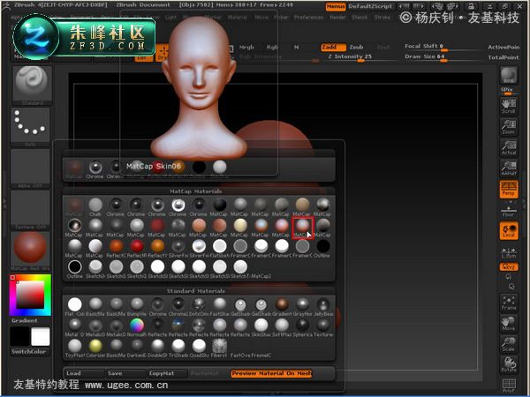Image resolution: width=530 pixels, height=397 pixels.
Task: Adjust the Z Intensity slider
Action: (361, 57)
